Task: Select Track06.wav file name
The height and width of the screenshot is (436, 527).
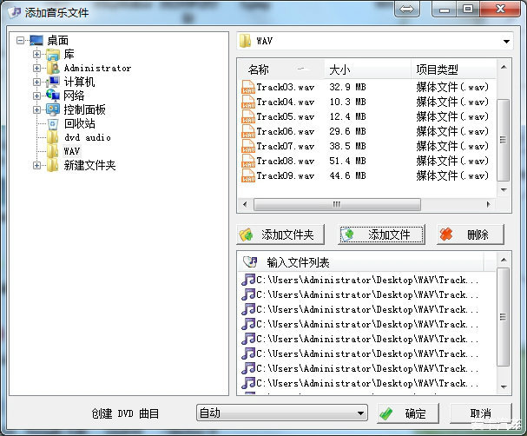Action: click(x=286, y=131)
